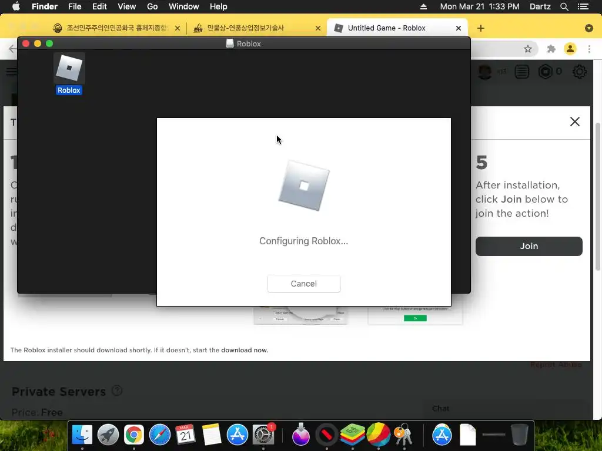Image resolution: width=602 pixels, height=451 pixels.
Task: Open the View menu
Action: 127,6
